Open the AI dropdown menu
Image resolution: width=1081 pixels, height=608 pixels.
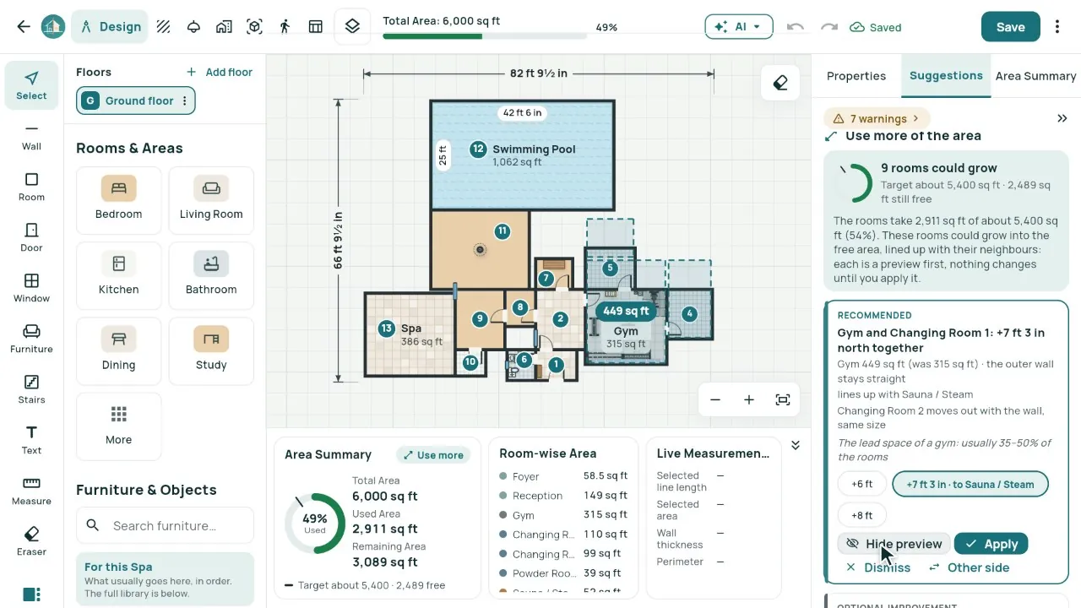click(x=739, y=27)
